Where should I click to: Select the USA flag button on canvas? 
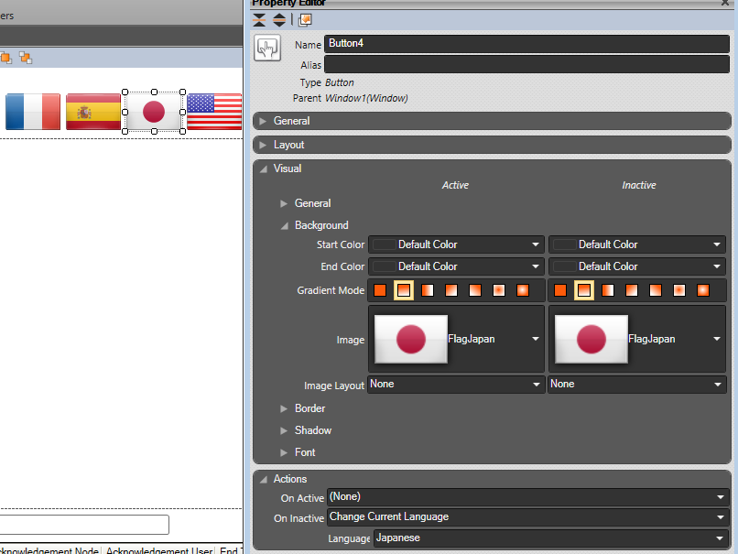coord(214,112)
